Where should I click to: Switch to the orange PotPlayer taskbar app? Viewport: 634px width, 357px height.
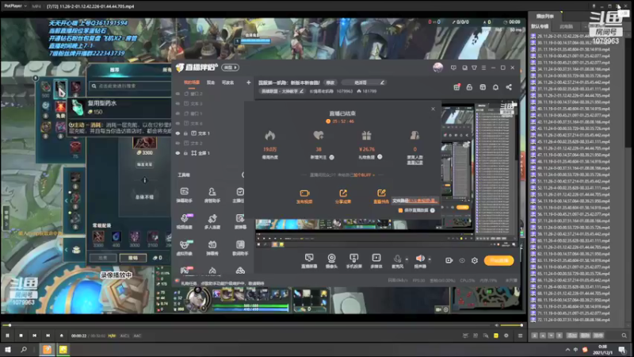(x=47, y=349)
